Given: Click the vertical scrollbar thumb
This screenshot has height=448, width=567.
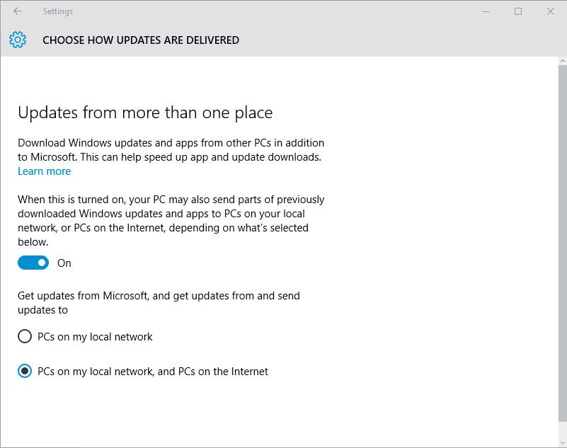Looking at the screenshot, I should click(x=562, y=243).
